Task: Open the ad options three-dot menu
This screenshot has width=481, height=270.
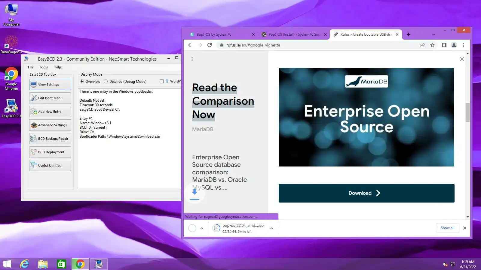Action: pyautogui.click(x=192, y=59)
